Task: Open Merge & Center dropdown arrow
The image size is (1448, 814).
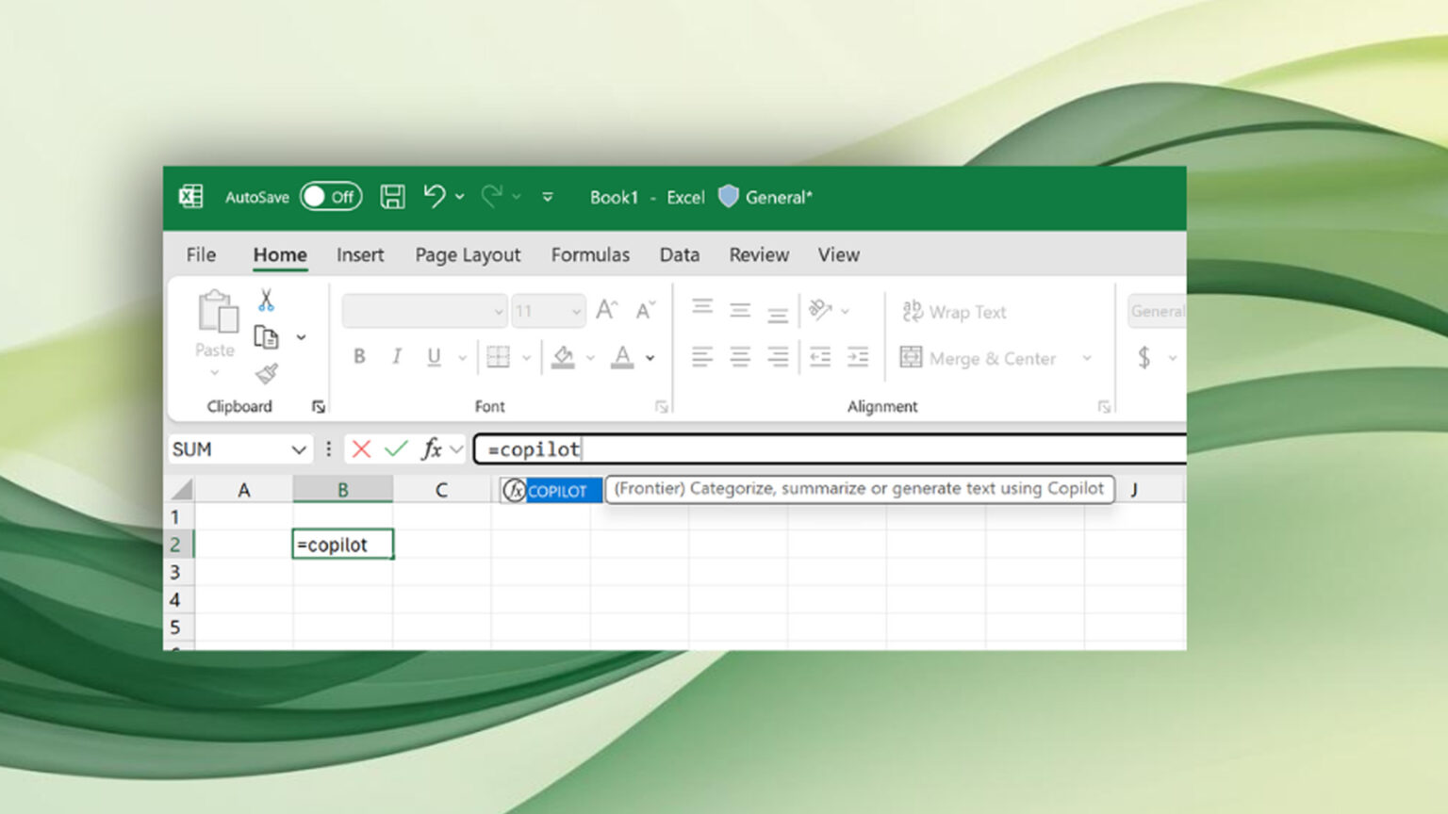Action: (x=1087, y=358)
